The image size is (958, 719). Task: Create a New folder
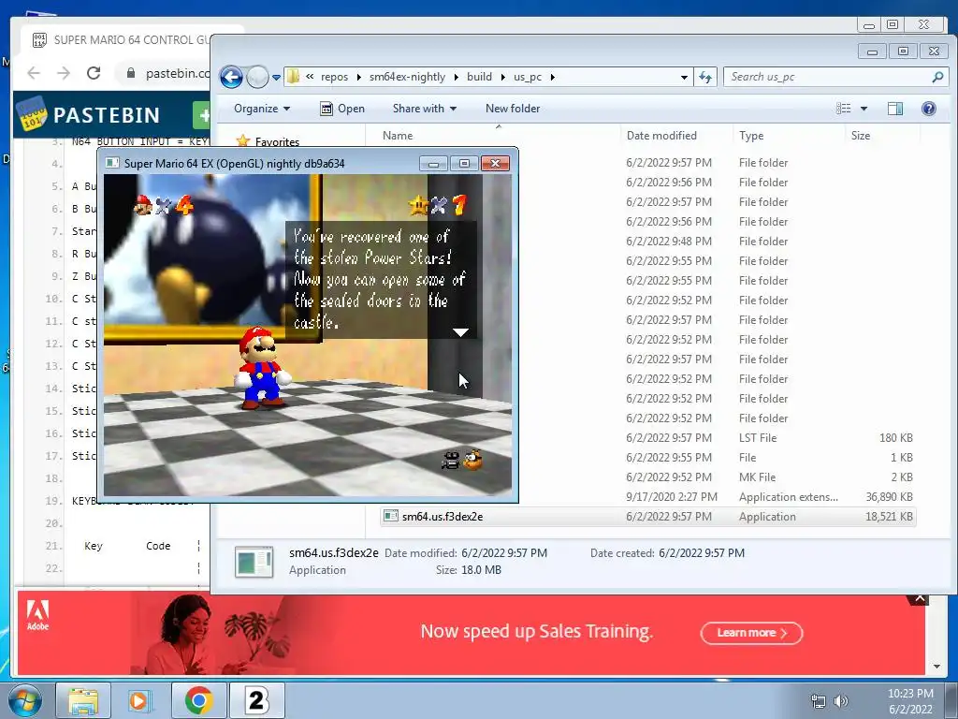tap(513, 109)
